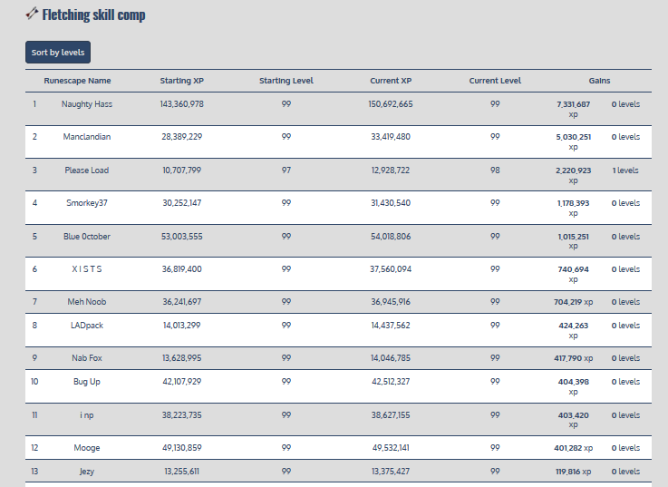The width and height of the screenshot is (668, 487).
Task: Click the Blue October player name
Action: click(87, 237)
